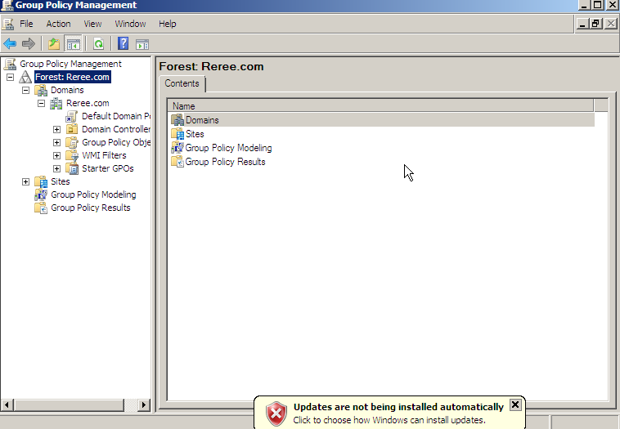The width and height of the screenshot is (620, 429).
Task: Click Group Policy Results icon in tree
Action: pyautogui.click(x=41, y=208)
